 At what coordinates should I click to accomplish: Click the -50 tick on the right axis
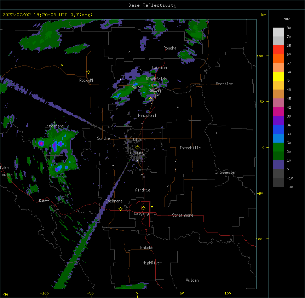point(260,193)
